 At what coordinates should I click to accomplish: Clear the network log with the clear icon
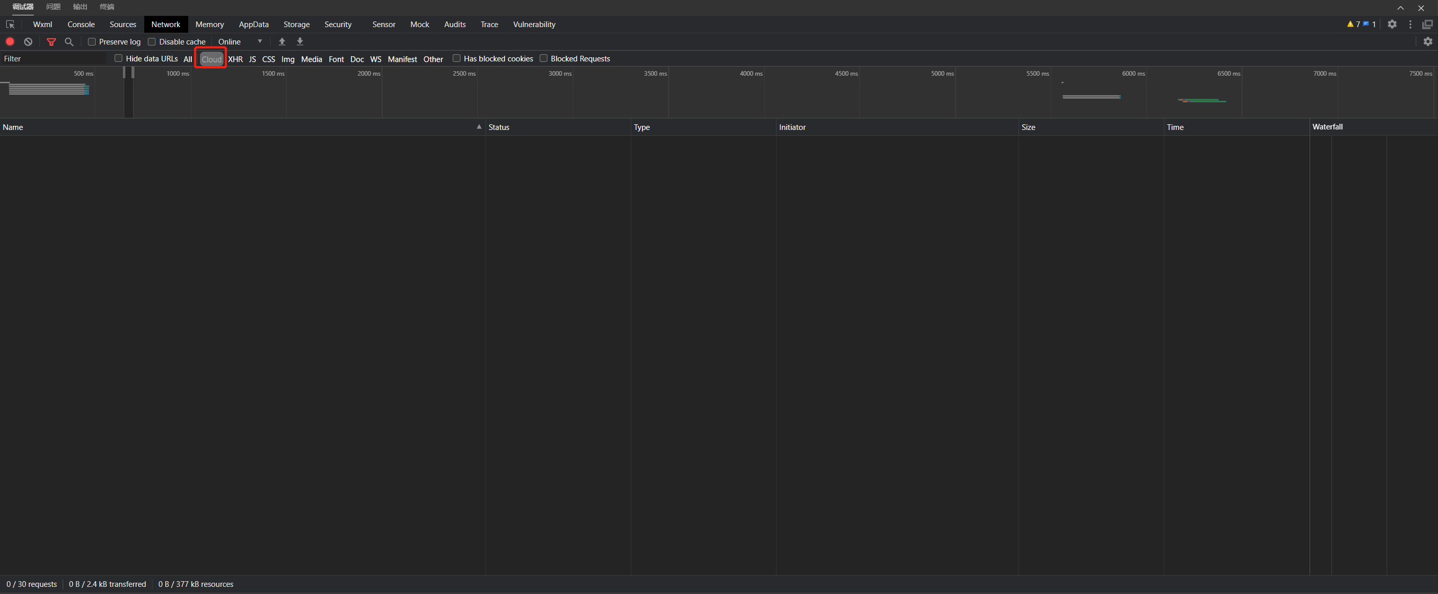point(28,42)
